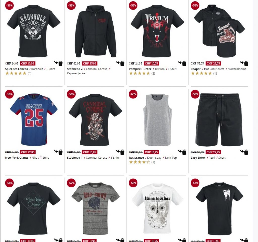The width and height of the screenshot is (258, 242).
Task: Open Easy Short product title link
Action: pos(198,158)
